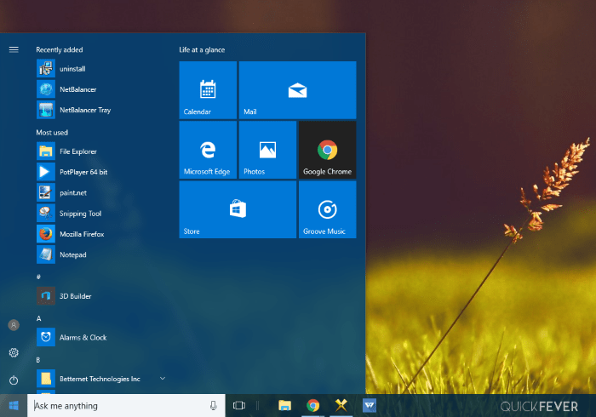Image resolution: width=596 pixels, height=417 pixels.
Task: Click the Windows Start button
Action: coord(14,406)
